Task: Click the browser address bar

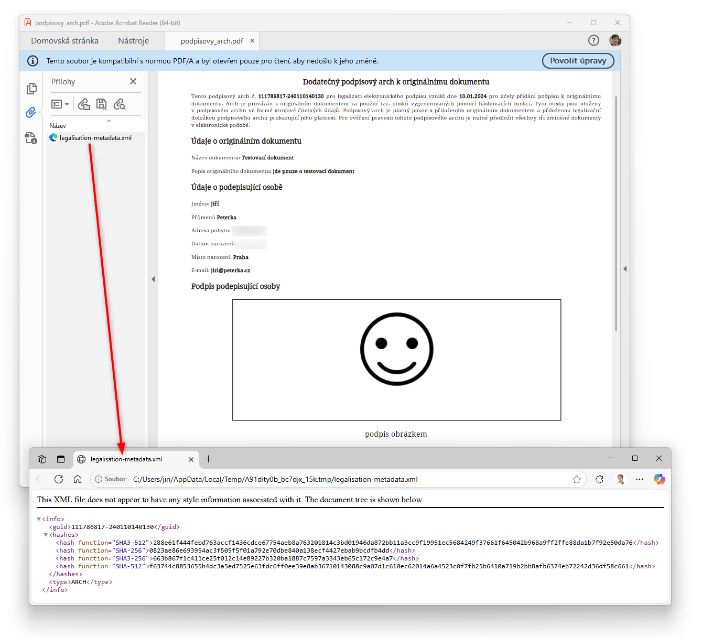Action: 346,479
